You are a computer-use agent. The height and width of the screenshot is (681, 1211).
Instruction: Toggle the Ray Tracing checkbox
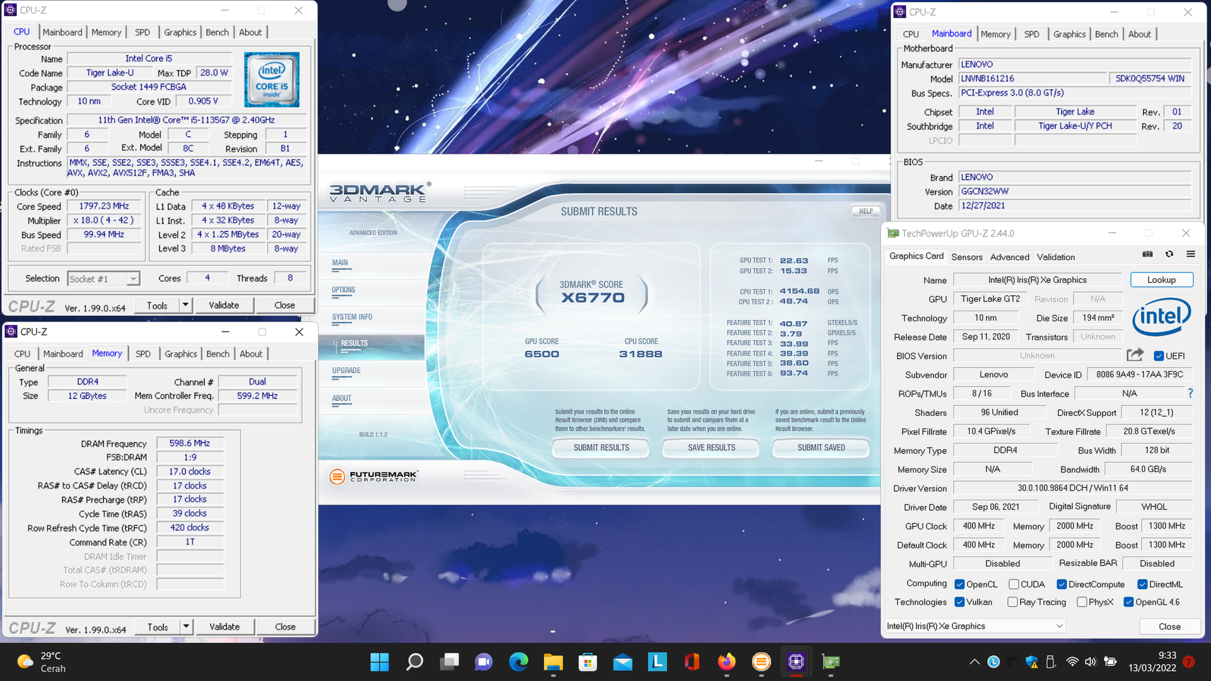[x=1012, y=602]
